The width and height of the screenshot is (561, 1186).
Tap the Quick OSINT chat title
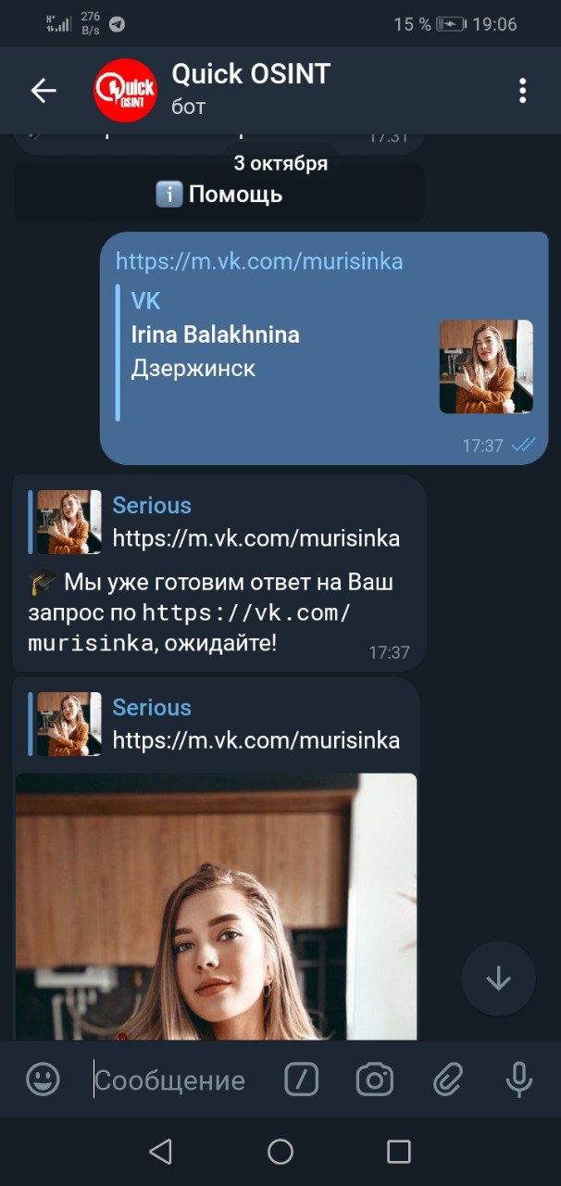(x=251, y=74)
